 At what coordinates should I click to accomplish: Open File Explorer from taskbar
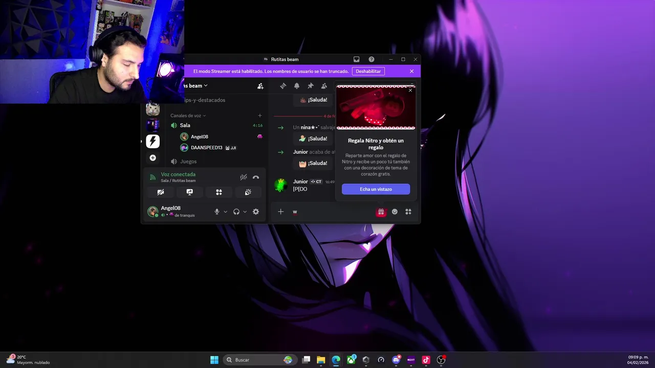321,360
